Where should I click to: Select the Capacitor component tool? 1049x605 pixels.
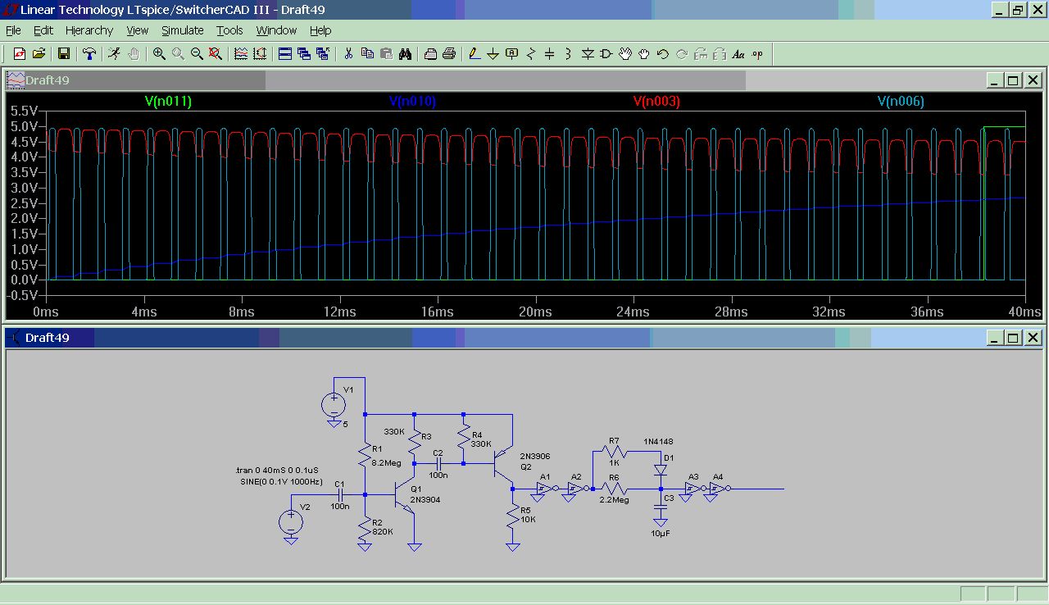549,54
